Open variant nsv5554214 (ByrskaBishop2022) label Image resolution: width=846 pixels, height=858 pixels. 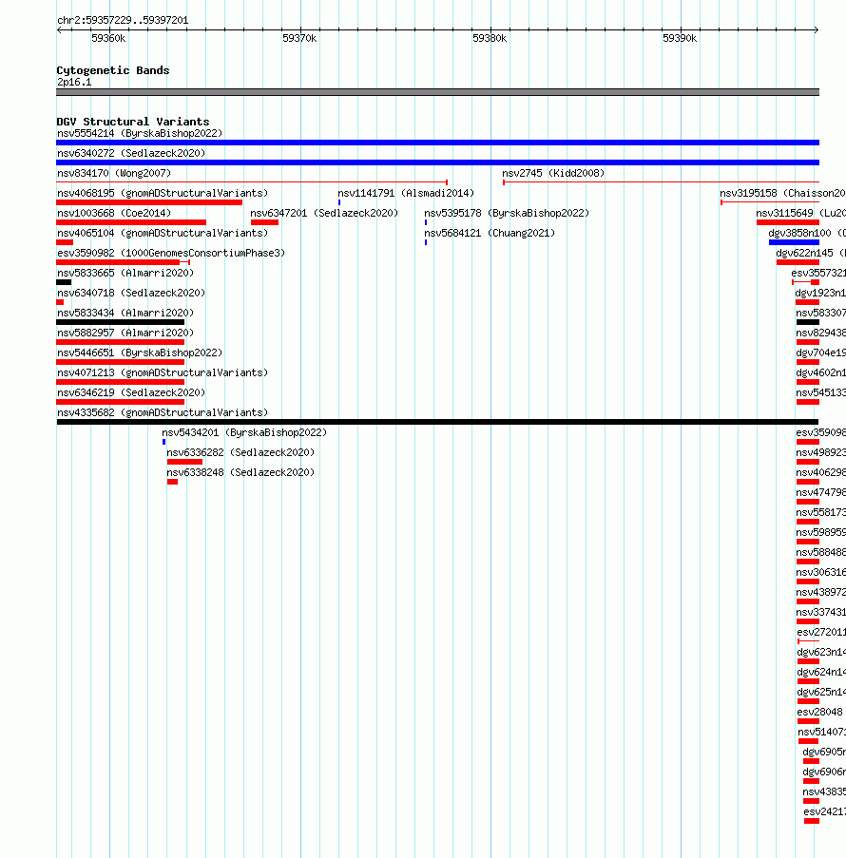[x=140, y=134]
